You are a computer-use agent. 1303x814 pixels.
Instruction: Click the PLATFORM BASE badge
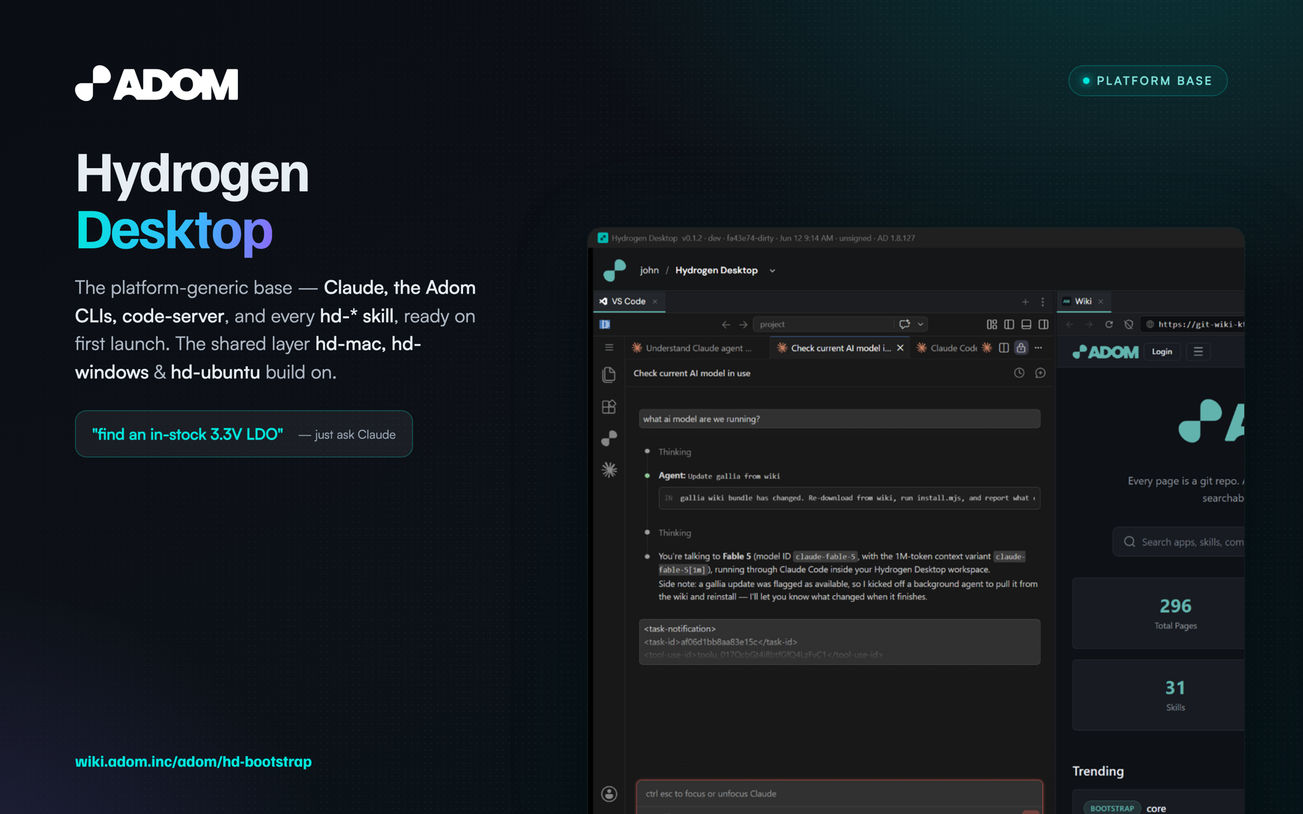[1148, 81]
